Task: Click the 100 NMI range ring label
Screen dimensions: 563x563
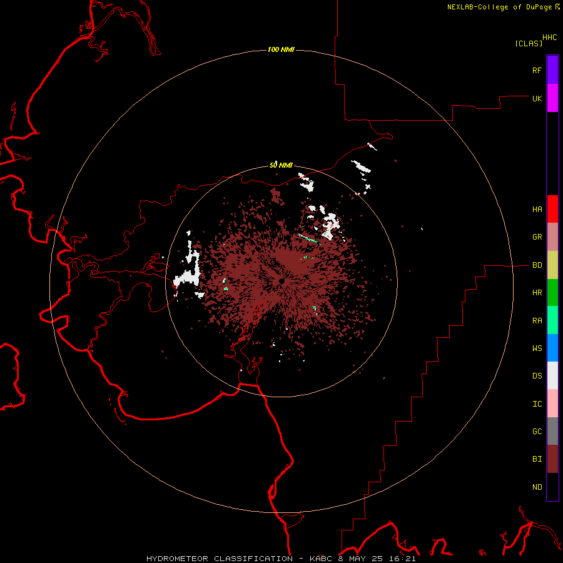Action: (281, 49)
